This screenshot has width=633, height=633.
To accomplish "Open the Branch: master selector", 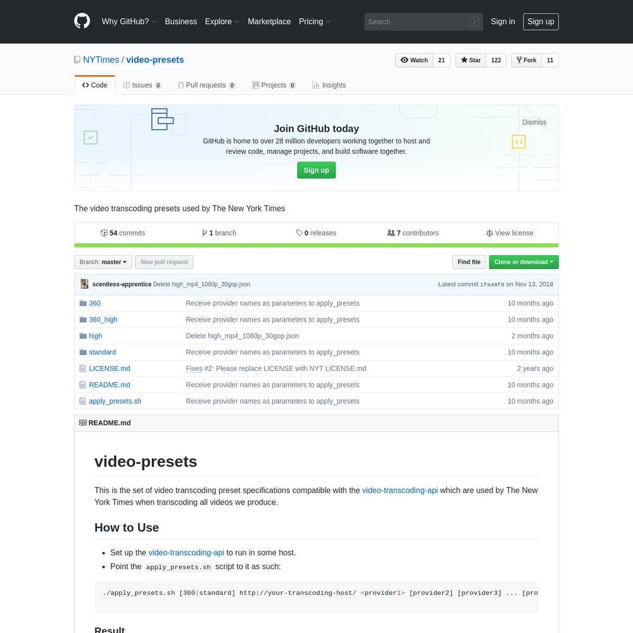I will pos(103,262).
